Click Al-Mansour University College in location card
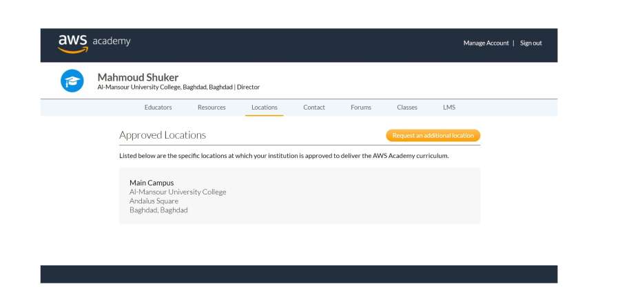The width and height of the screenshot is (620, 293). [x=178, y=192]
